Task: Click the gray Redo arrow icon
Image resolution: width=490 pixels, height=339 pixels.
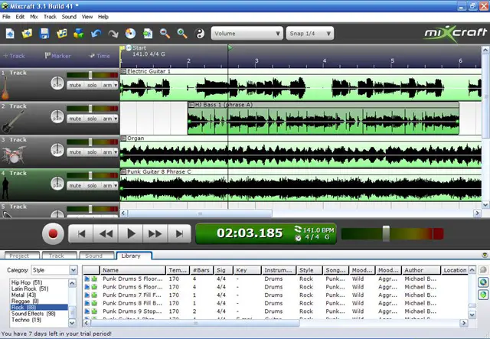Action: click(x=113, y=33)
